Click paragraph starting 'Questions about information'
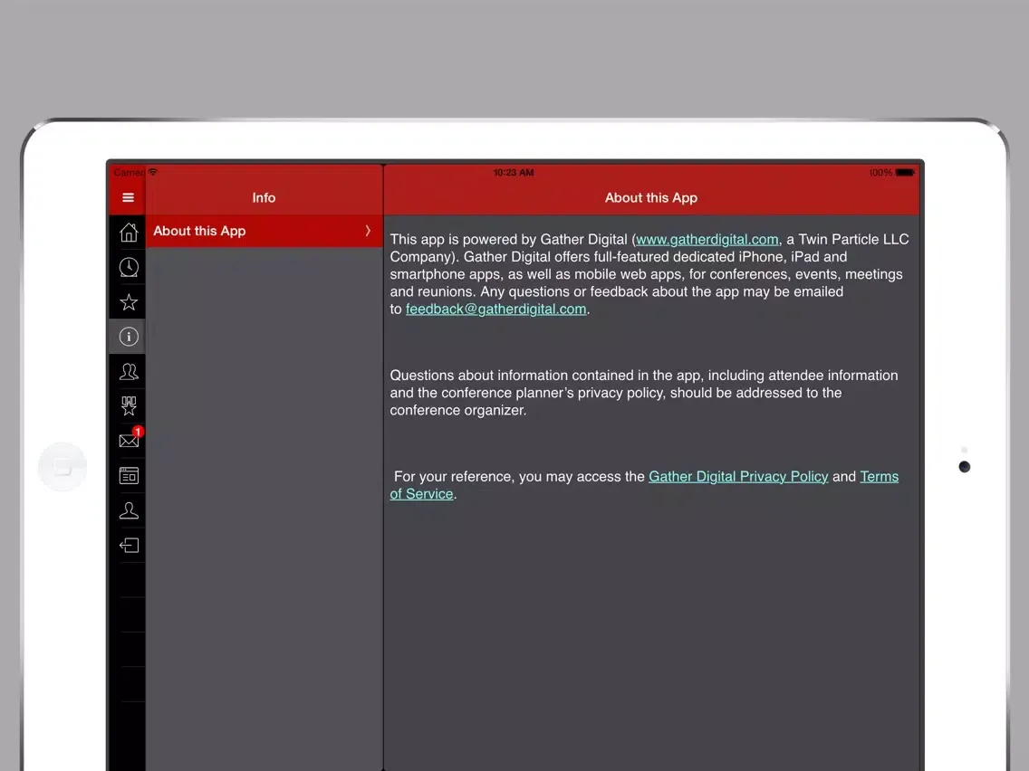Screen dimensions: 1029x771 pyautogui.click(x=644, y=393)
